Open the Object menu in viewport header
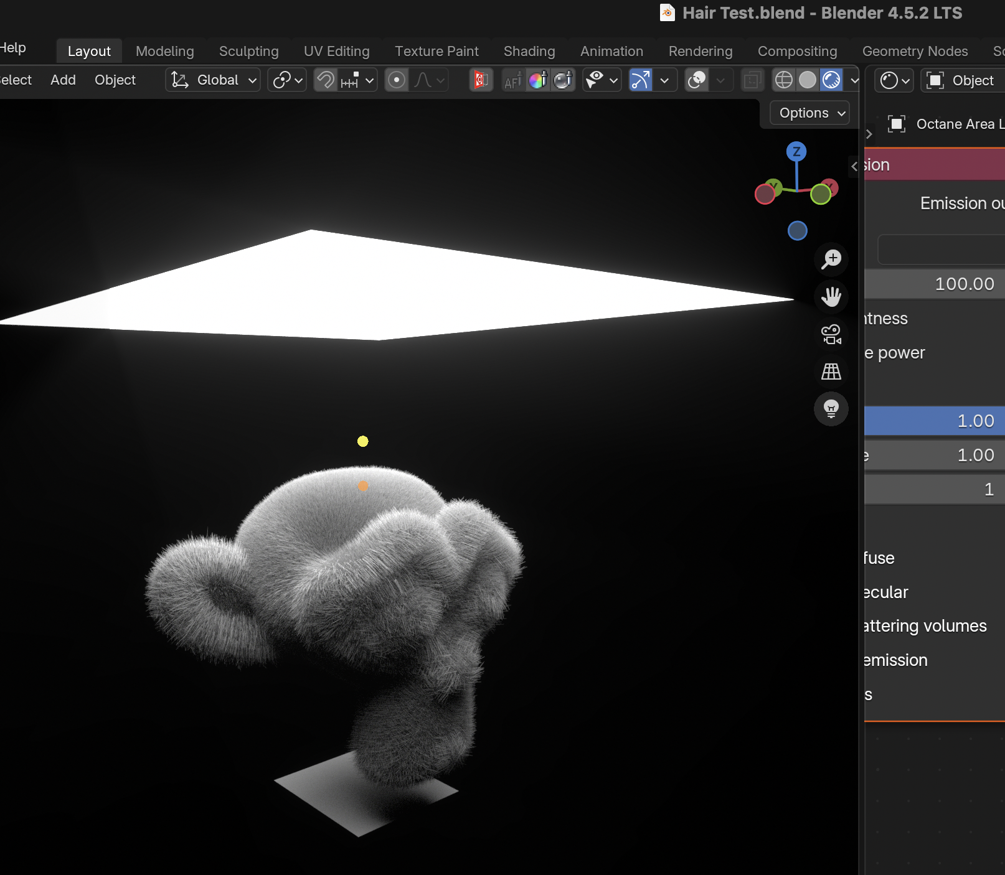1005x875 pixels. pos(115,80)
